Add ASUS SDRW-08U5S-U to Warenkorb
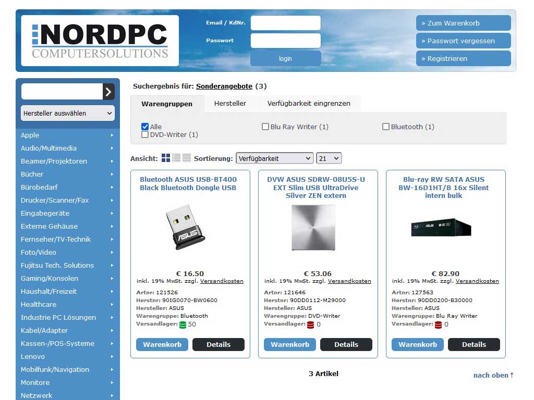This screenshot has height=400, width=534. tap(290, 345)
